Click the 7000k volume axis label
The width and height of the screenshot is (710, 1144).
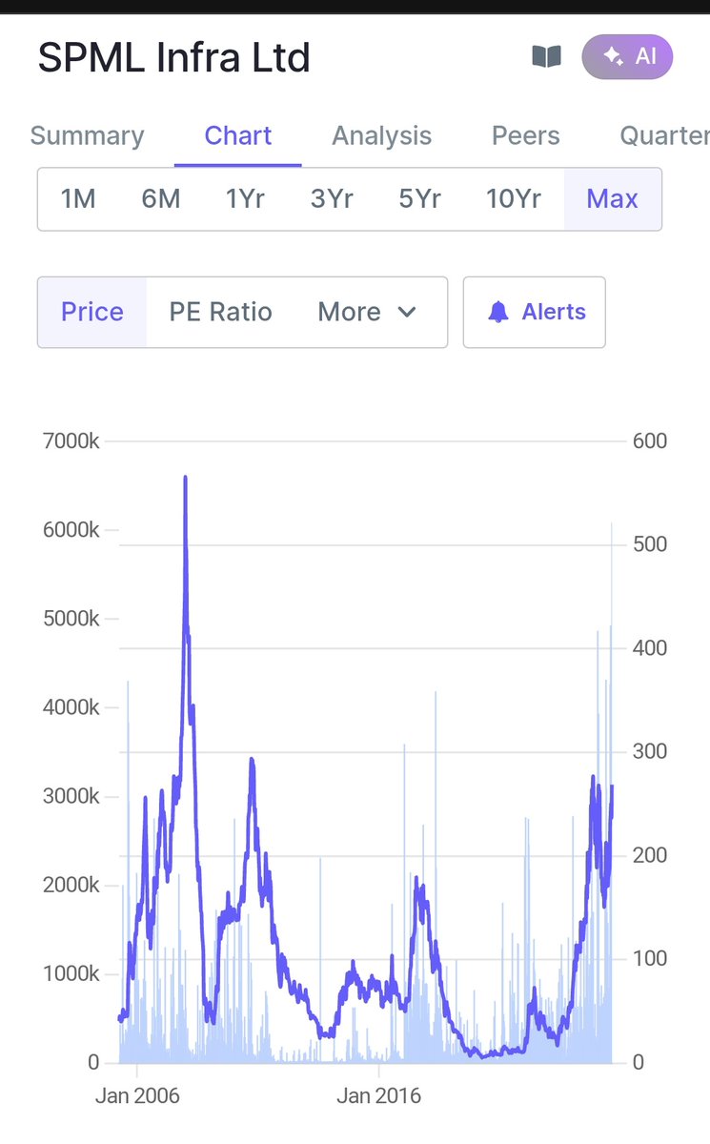[x=71, y=441]
